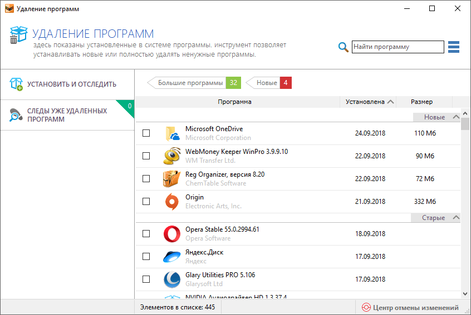Click the Microsoft OneDrive folder icon
This screenshot has width=471, height=315.
coord(173,133)
